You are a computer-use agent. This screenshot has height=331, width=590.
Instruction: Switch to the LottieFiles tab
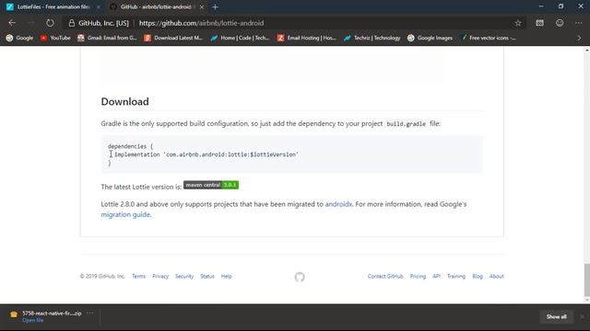click(53, 6)
